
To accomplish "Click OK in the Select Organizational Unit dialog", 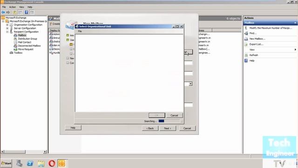I will click(156, 115).
